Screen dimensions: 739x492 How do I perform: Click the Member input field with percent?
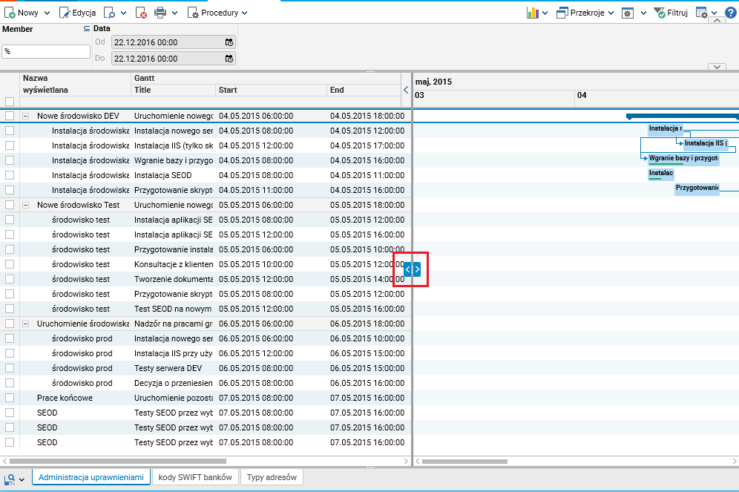pyautogui.click(x=46, y=51)
